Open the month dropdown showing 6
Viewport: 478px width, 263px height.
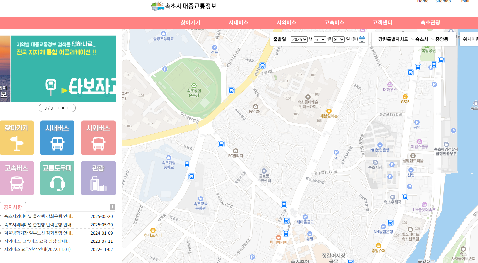[319, 39]
